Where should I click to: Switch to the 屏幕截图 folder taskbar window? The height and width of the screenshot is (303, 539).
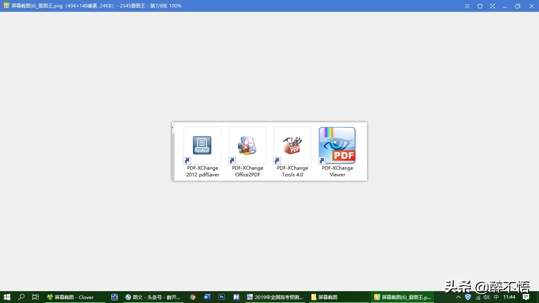pyautogui.click(x=339, y=297)
